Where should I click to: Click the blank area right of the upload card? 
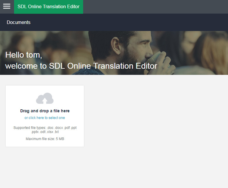[155, 117]
